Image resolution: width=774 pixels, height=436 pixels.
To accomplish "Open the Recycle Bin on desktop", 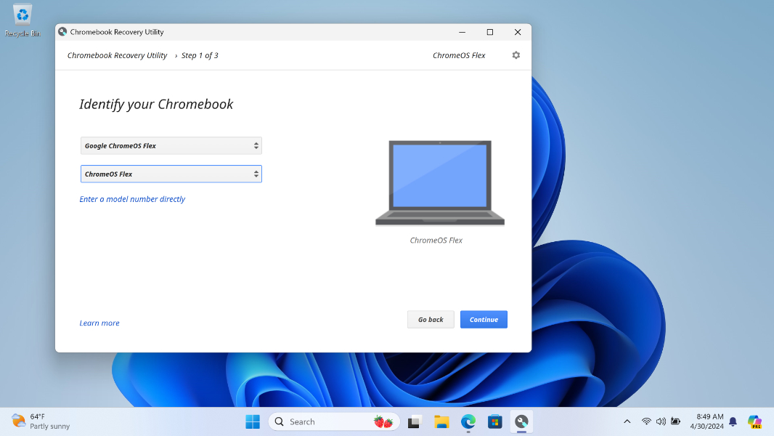I will pos(23,20).
